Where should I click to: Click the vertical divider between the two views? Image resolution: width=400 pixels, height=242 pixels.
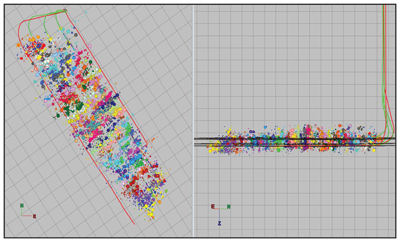coord(193,121)
